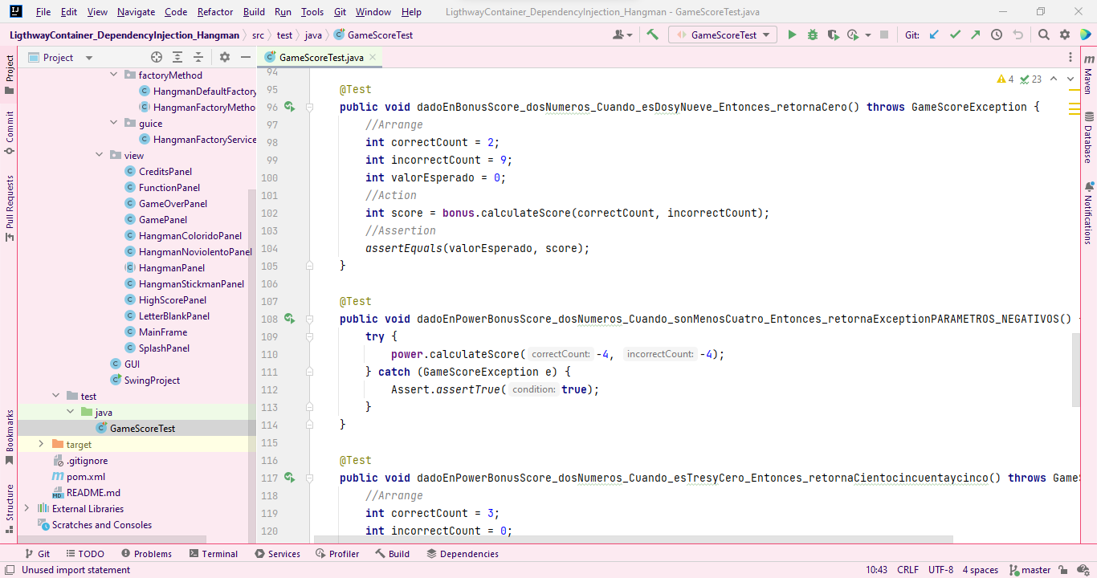Open Search Everywhere magnifier icon
1097x578 pixels.
tap(1043, 34)
